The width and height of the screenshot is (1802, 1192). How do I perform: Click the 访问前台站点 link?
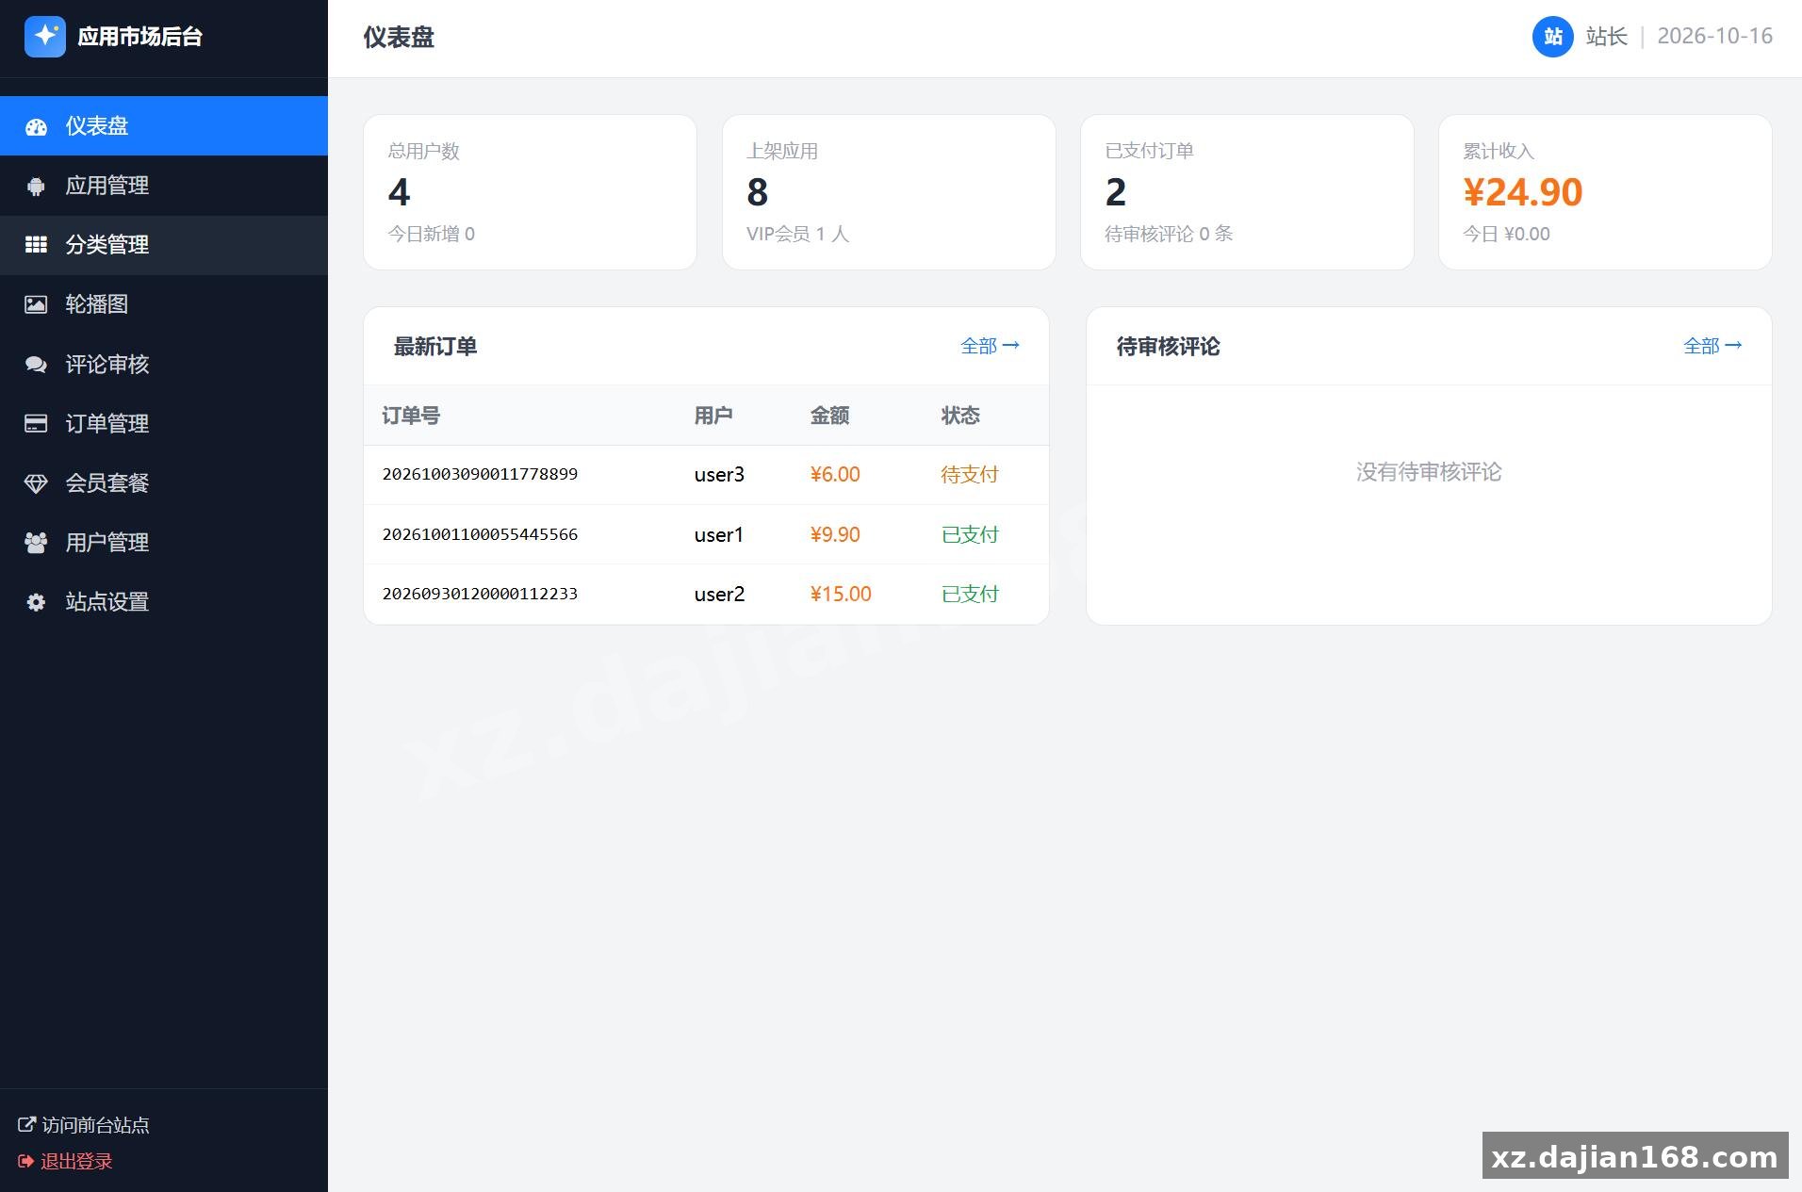click(x=84, y=1124)
